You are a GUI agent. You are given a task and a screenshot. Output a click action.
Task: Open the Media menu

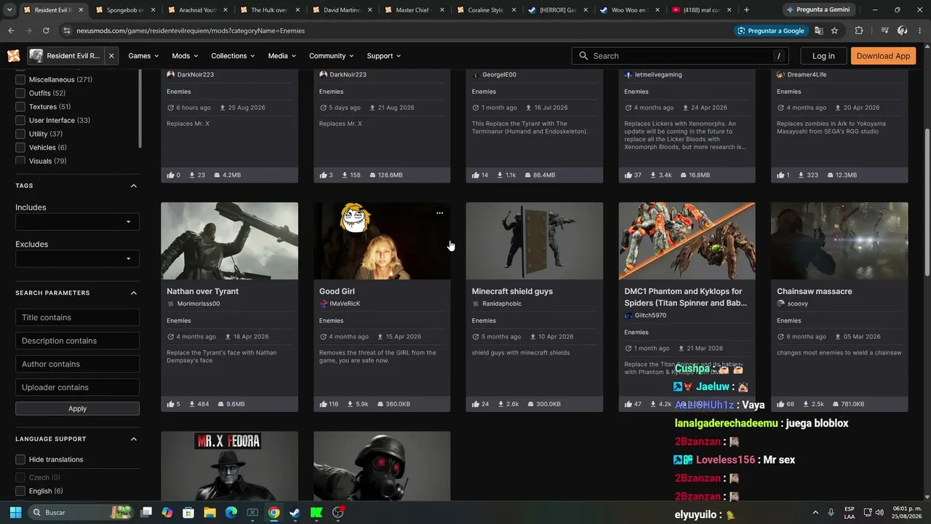click(x=282, y=56)
